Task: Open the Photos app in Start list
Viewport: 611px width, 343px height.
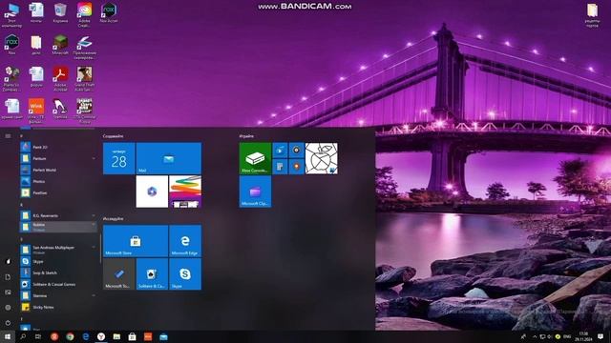Action: click(57, 181)
